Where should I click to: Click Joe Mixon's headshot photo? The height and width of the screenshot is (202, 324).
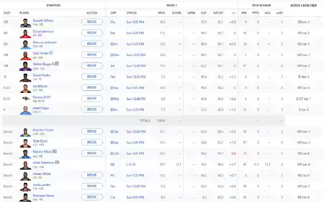(x=26, y=88)
